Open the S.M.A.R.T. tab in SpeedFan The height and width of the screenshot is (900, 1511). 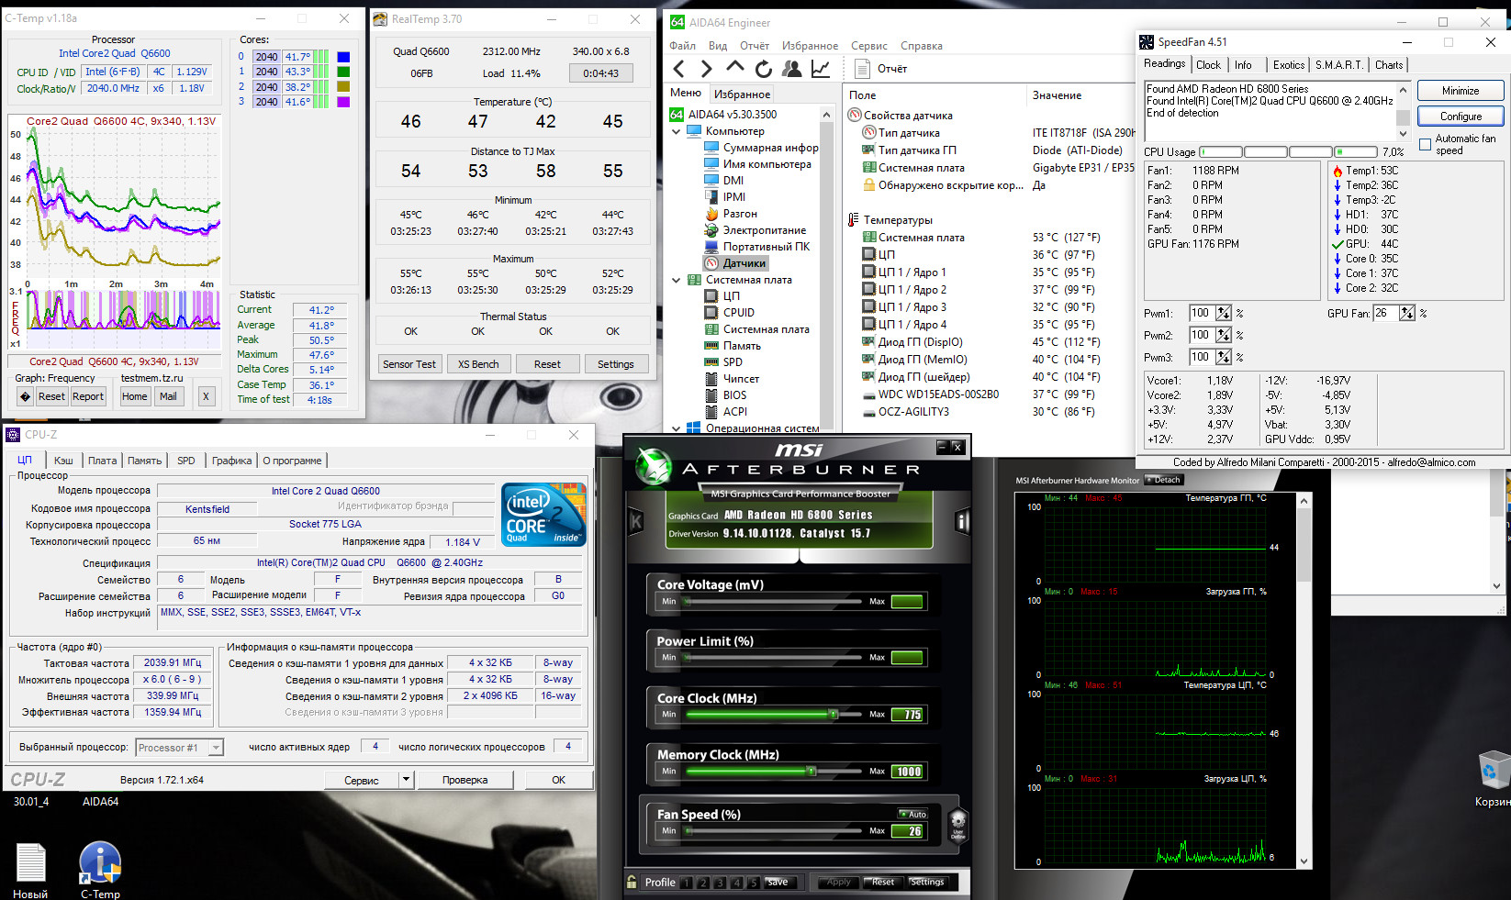point(1338,65)
